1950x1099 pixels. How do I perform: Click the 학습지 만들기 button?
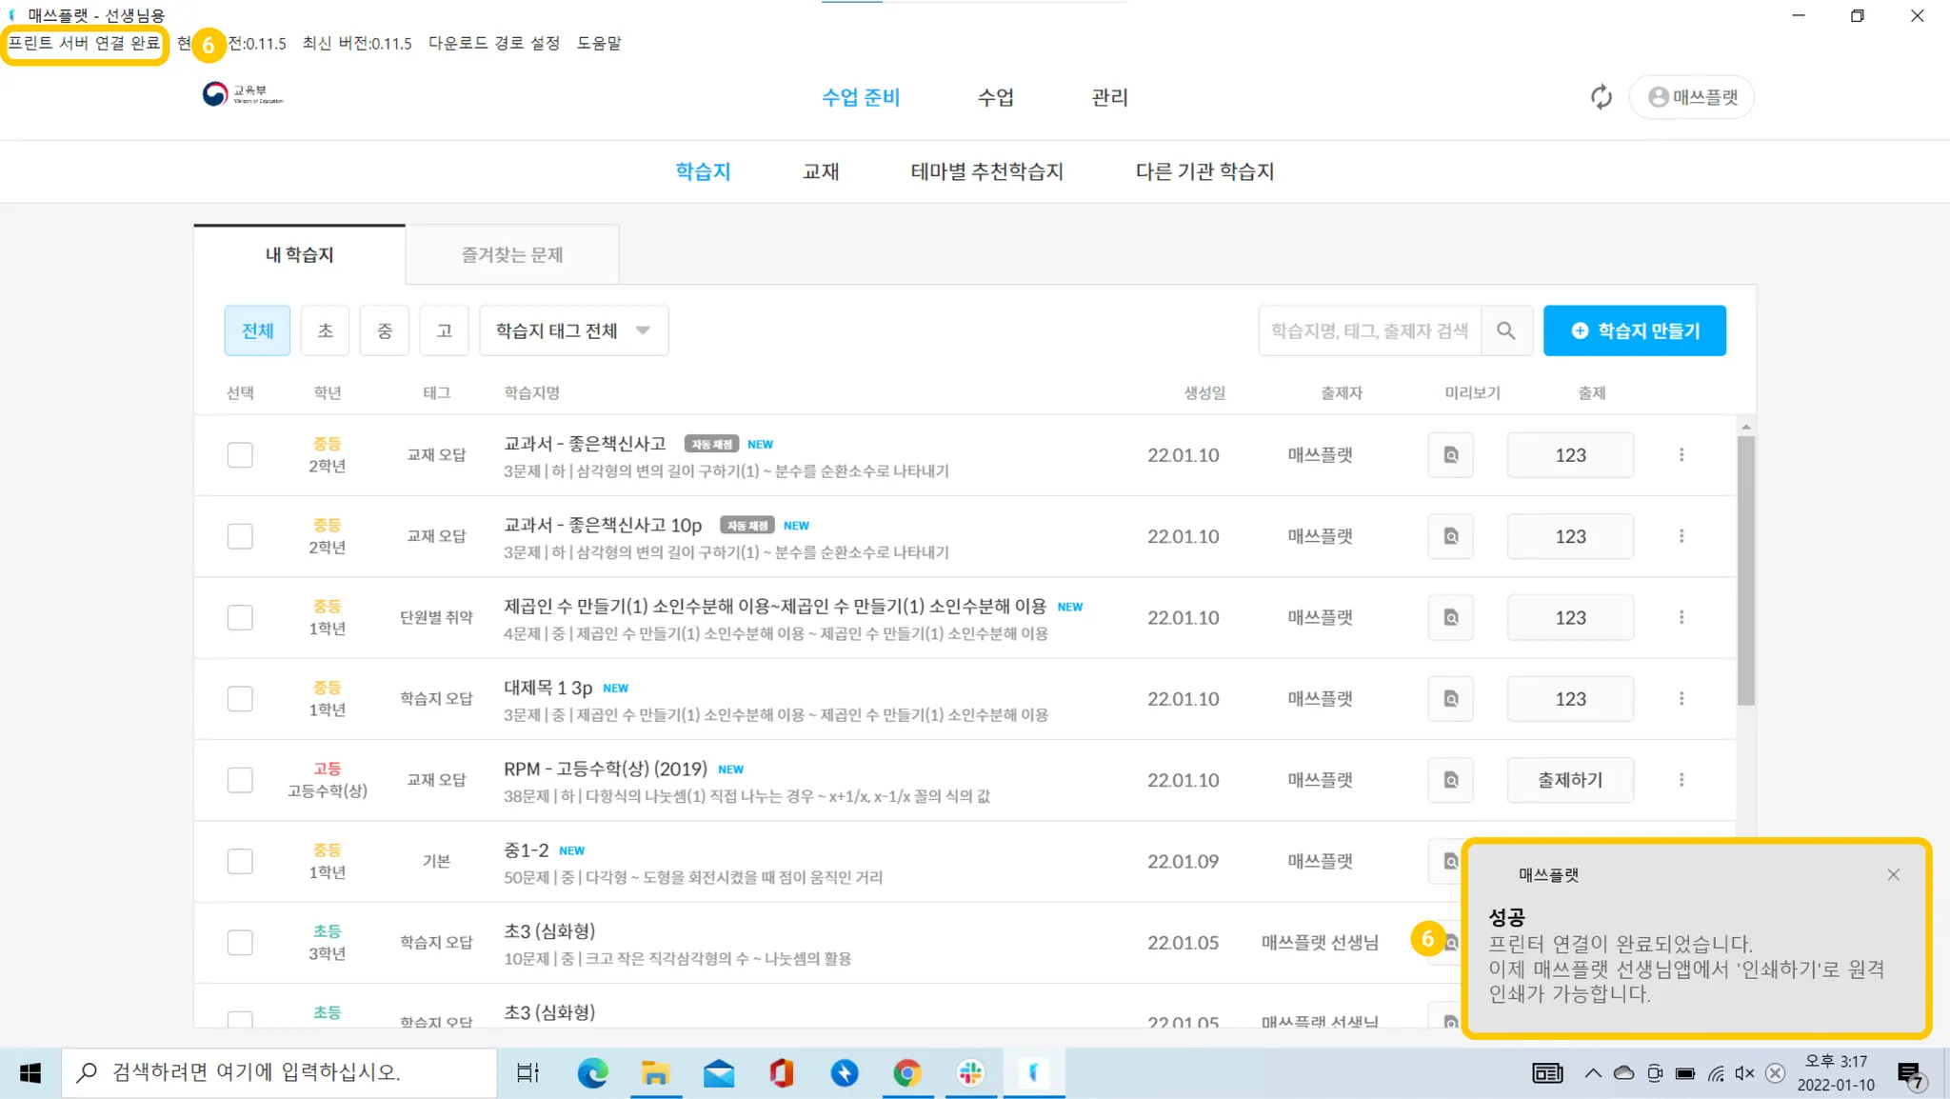pos(1634,330)
